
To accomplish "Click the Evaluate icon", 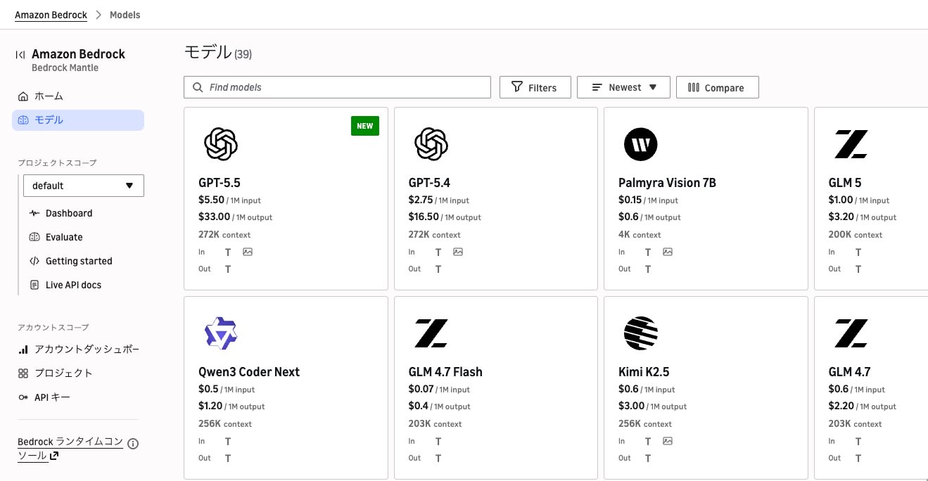I will [x=34, y=237].
